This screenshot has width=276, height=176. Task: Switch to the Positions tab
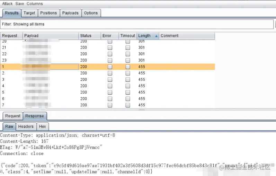48,13
